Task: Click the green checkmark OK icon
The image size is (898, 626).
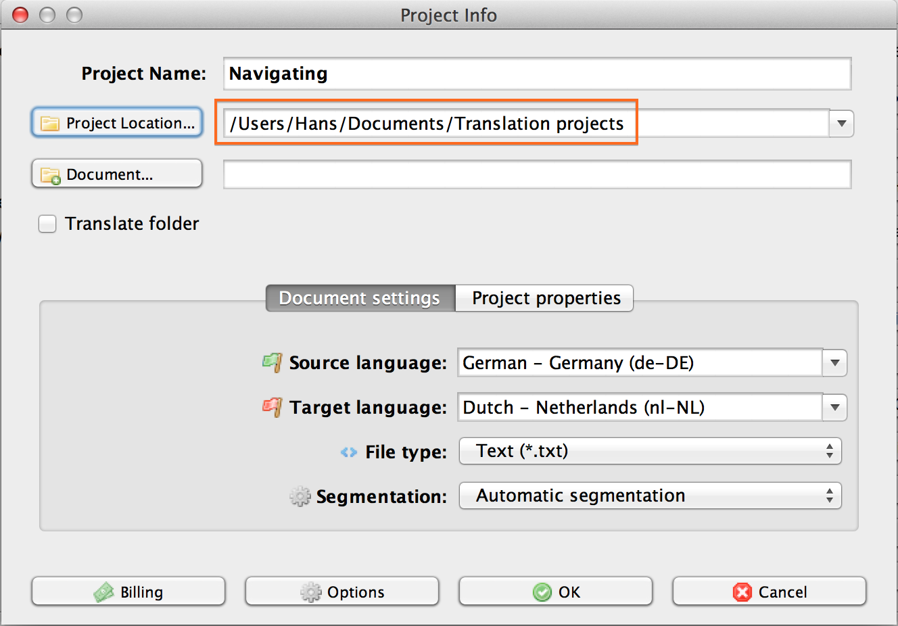Action: 542,592
